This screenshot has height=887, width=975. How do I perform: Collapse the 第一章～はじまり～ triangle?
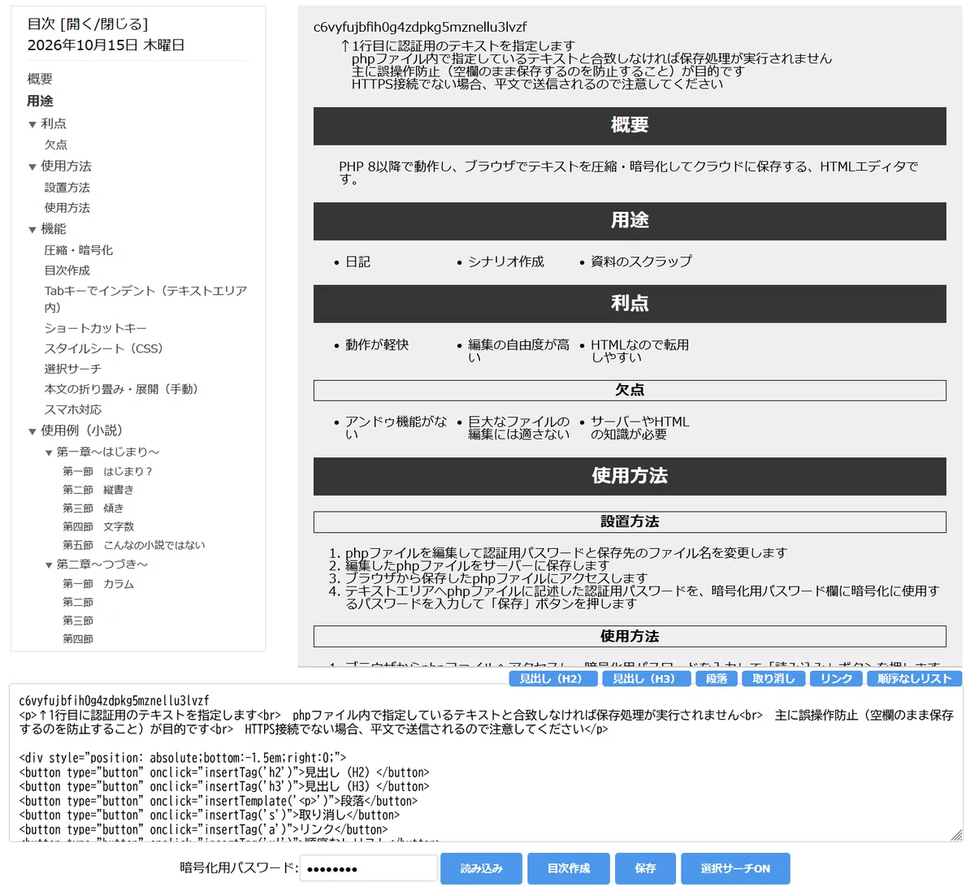coord(49,452)
